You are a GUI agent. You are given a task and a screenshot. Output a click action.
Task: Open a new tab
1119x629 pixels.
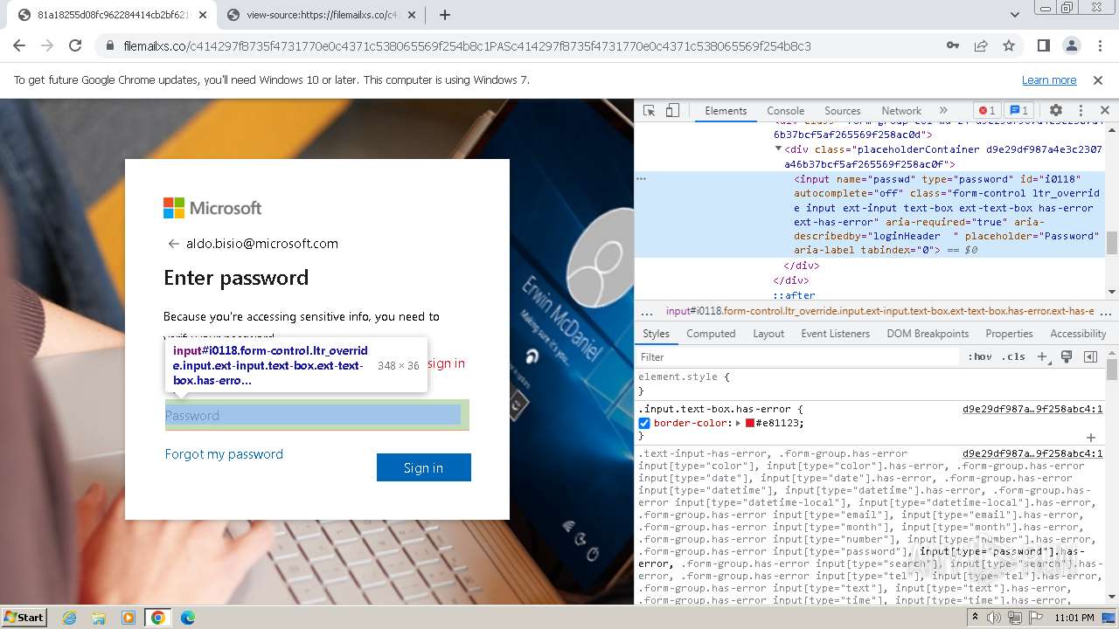(x=445, y=15)
